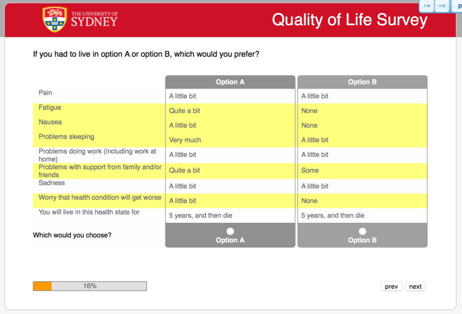Click the Nausea row label
The image size is (462, 314).
coord(50,122)
